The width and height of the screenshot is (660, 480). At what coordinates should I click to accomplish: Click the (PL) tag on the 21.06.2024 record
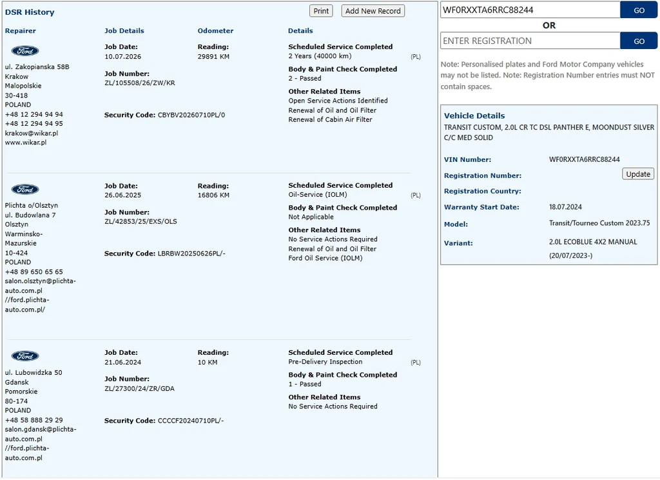pyautogui.click(x=416, y=363)
